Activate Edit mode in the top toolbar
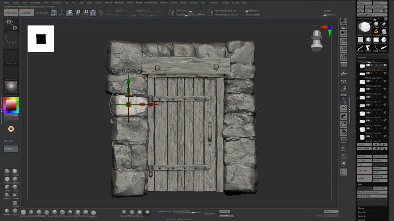Image resolution: width=394 pixels, height=221 pixels. point(53,13)
